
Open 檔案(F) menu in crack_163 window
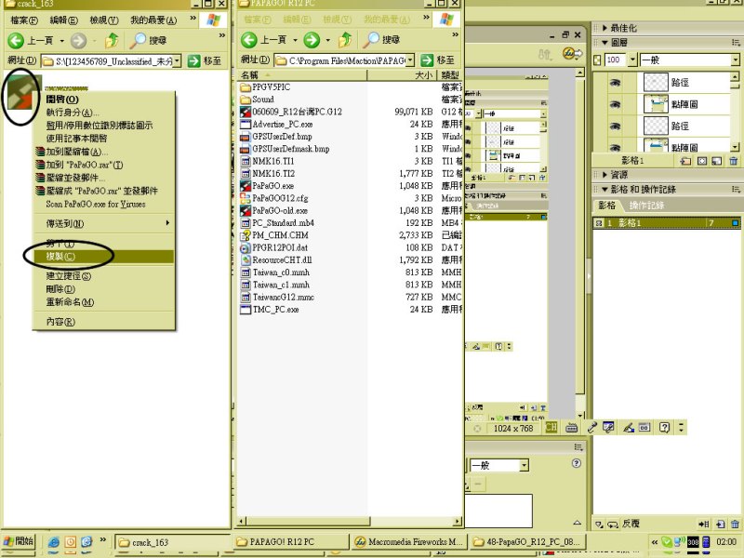click(x=24, y=20)
